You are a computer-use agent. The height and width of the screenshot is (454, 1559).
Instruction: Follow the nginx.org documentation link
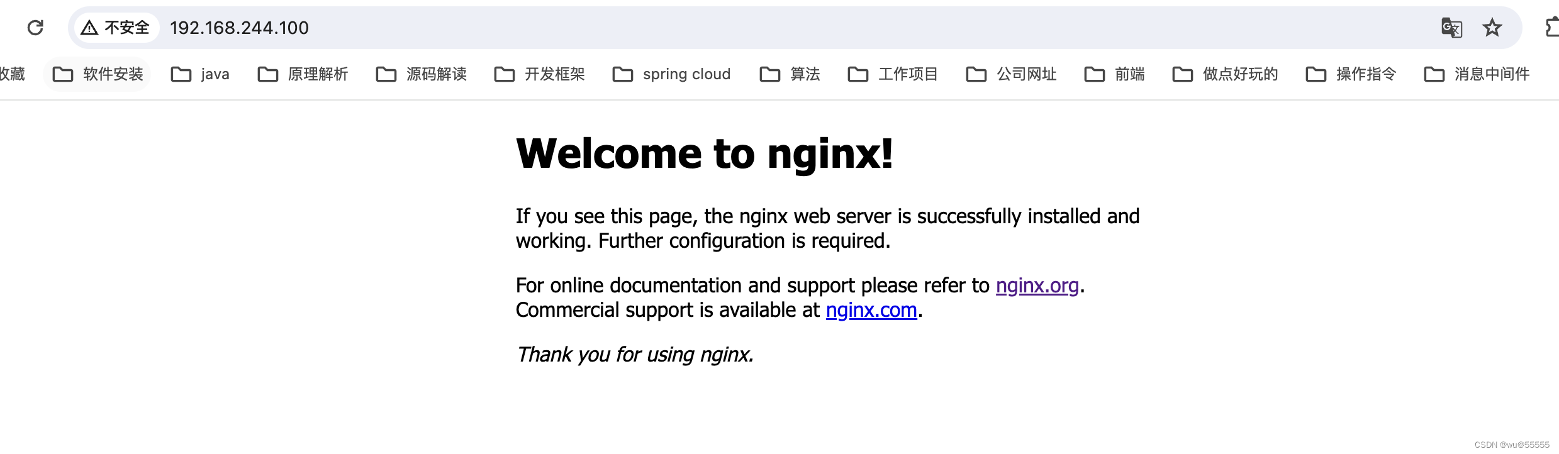(1037, 286)
